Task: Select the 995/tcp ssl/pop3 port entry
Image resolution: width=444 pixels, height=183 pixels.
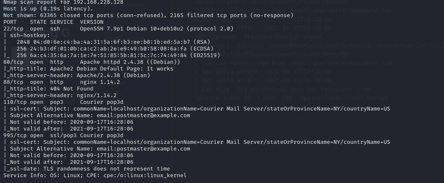Action: point(15,135)
